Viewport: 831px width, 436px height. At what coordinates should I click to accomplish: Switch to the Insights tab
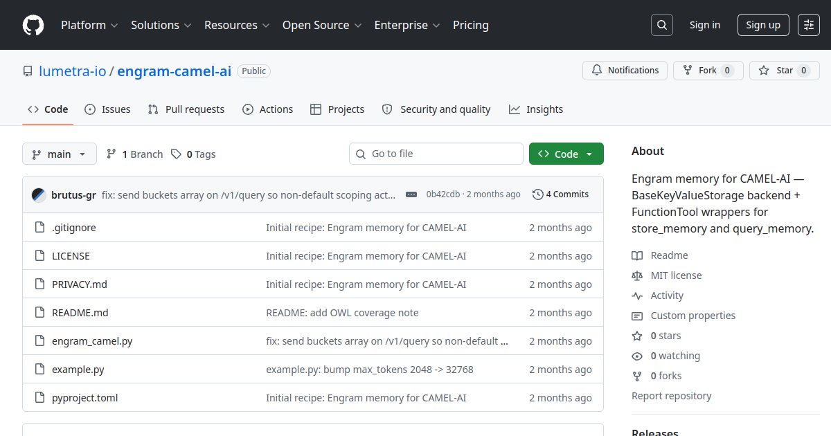(x=536, y=109)
